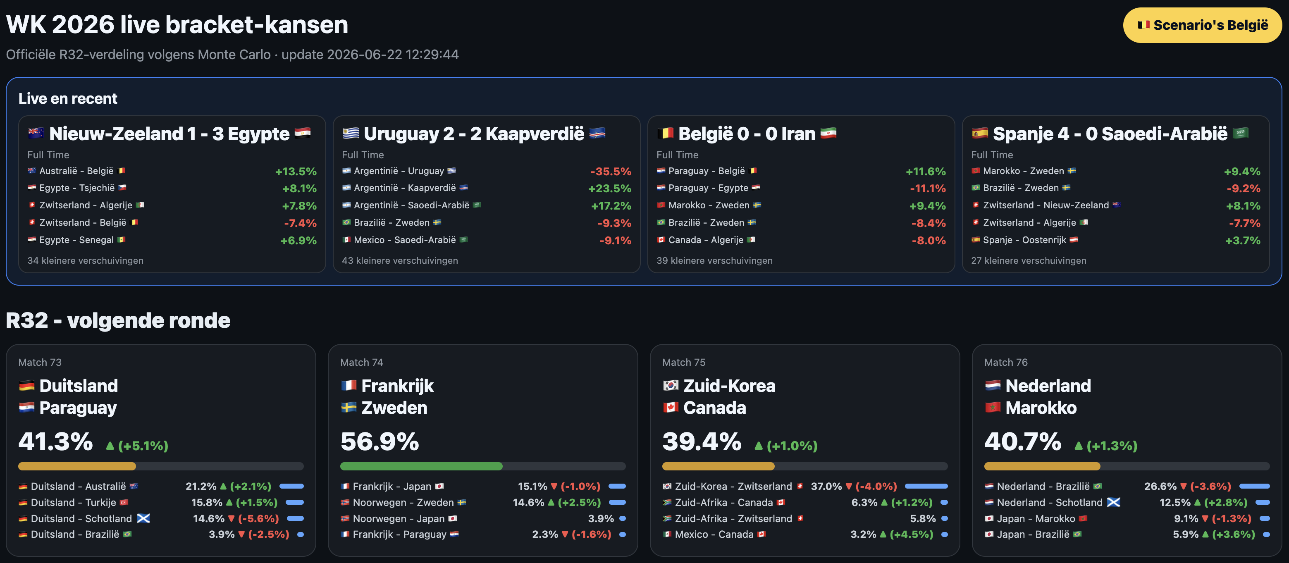1289x563 pixels.
Task: Select the Duitsland - Australië matchup row
Action: 161,486
